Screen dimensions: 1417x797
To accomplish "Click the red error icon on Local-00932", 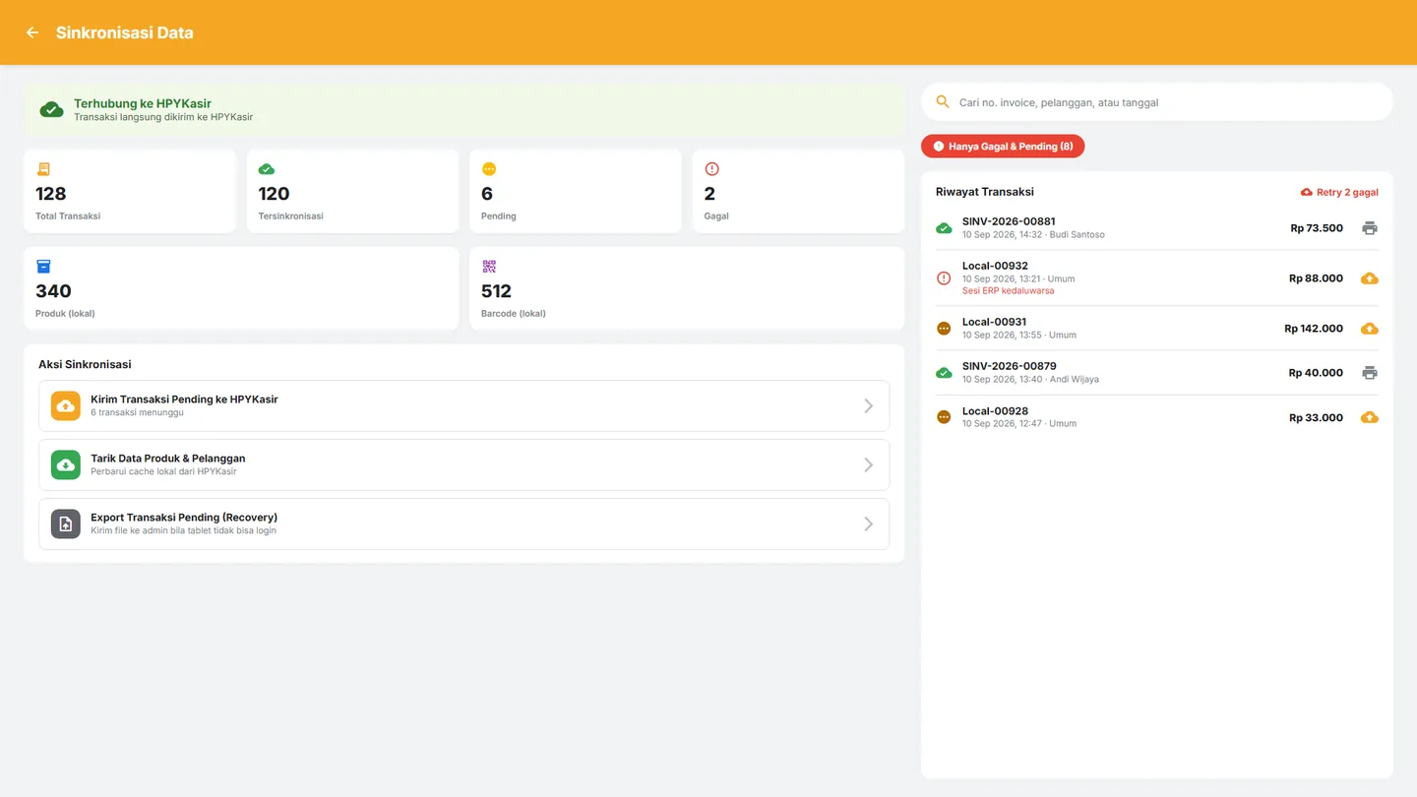I will pos(944,278).
